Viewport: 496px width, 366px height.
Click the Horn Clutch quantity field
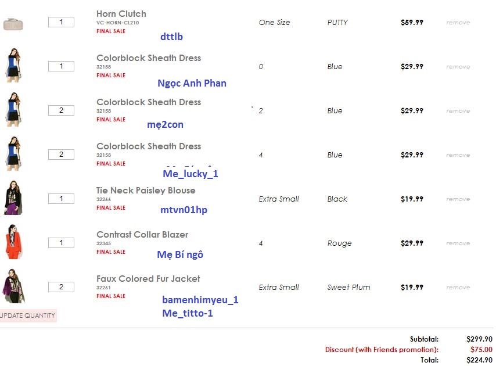coord(61,22)
